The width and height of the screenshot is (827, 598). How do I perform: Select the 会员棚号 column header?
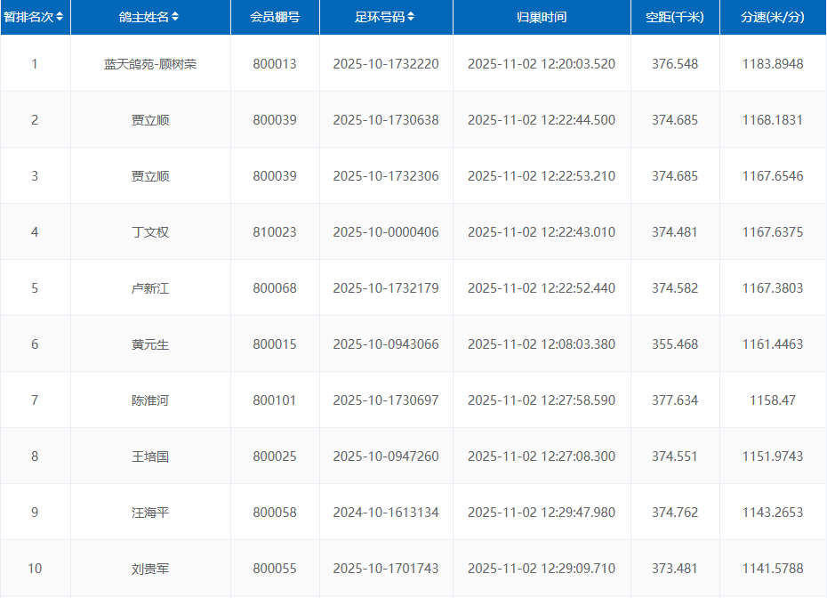tap(275, 18)
